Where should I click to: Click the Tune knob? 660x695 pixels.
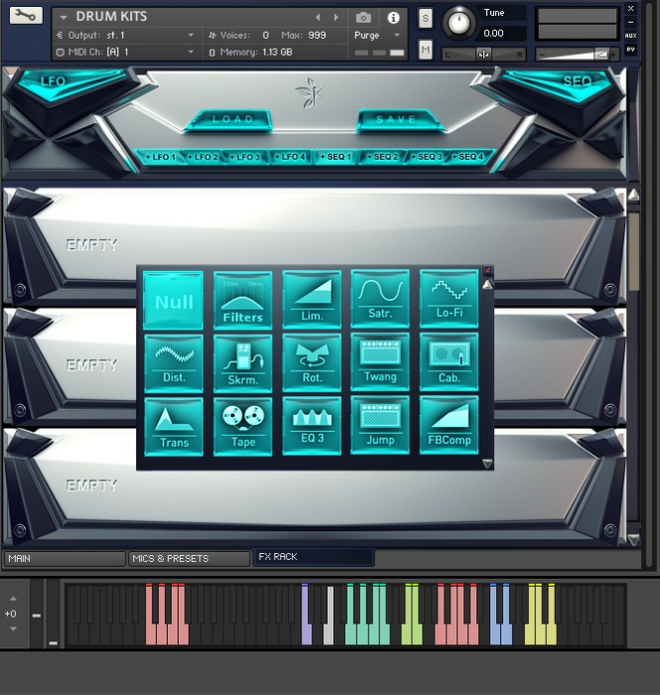(458, 22)
